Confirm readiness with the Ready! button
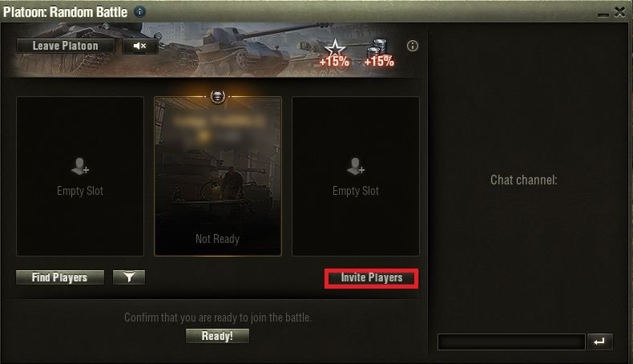Image resolution: width=633 pixels, height=364 pixels. coord(217,336)
